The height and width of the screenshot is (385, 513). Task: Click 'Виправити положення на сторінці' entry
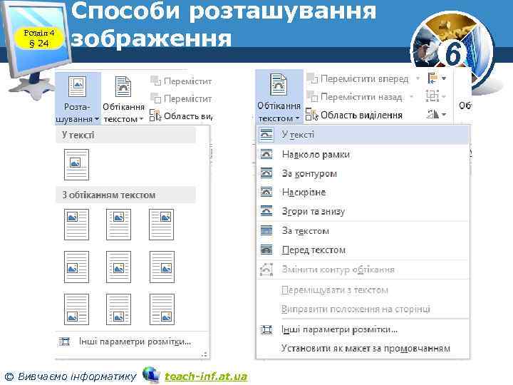click(363, 309)
